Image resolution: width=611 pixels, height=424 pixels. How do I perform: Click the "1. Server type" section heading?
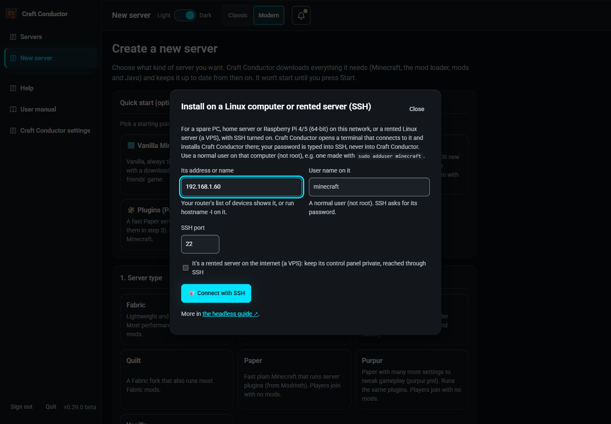click(x=141, y=278)
